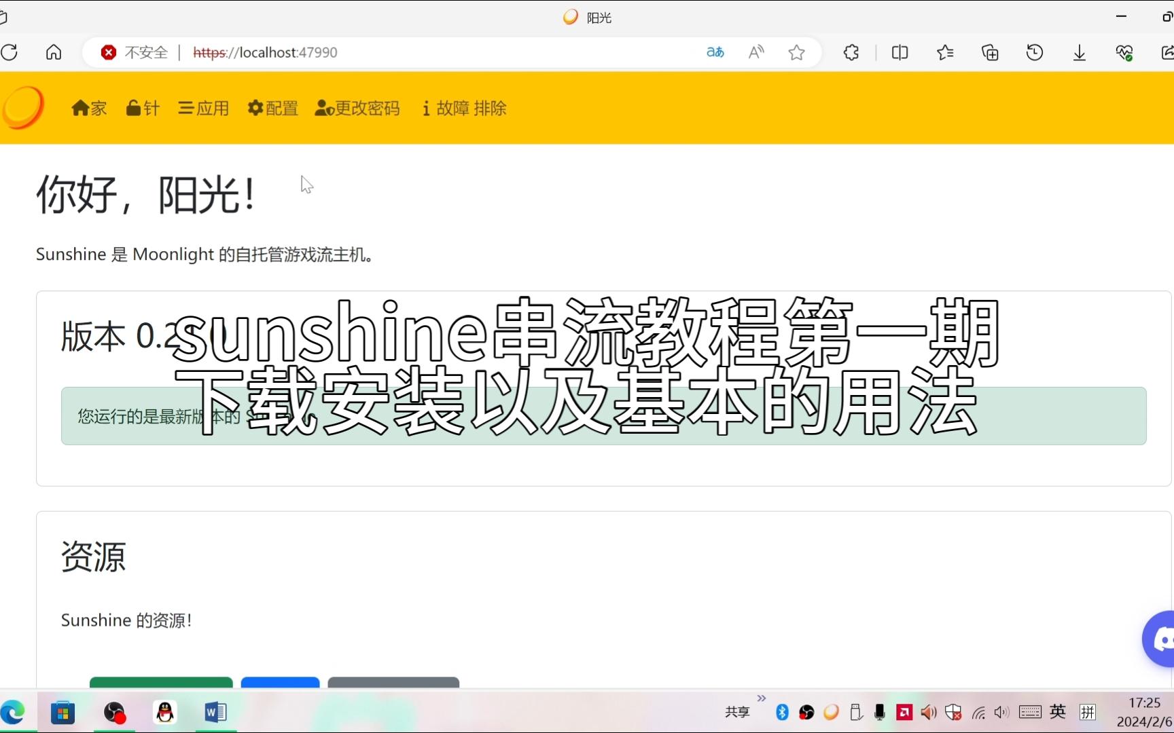Viewport: 1174px width, 733px height.
Task: Open the page translate options
Action: tap(715, 52)
